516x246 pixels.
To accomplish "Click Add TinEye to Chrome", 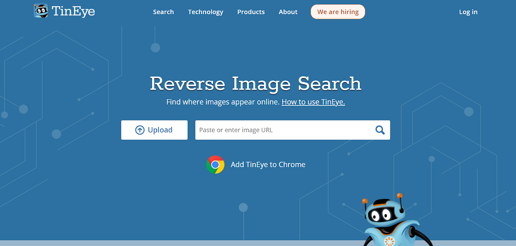I will coord(268,164).
